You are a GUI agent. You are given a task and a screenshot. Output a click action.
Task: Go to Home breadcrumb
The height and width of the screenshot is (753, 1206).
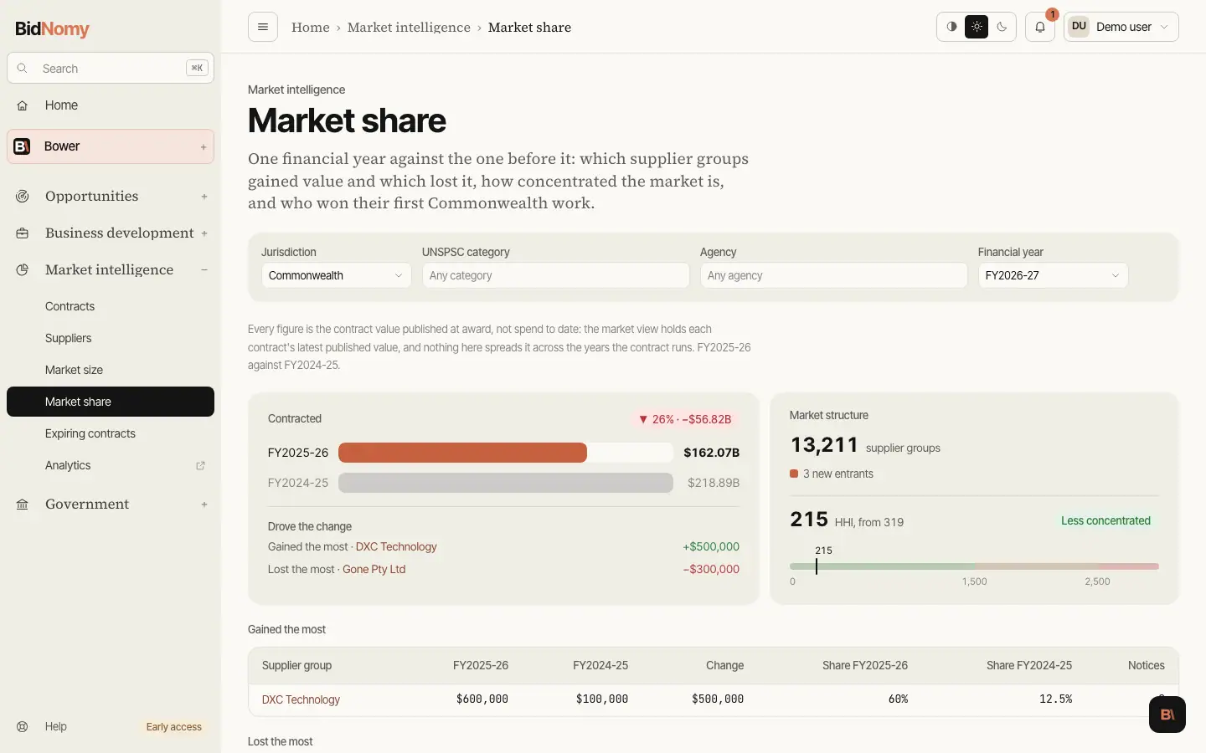[311, 27]
